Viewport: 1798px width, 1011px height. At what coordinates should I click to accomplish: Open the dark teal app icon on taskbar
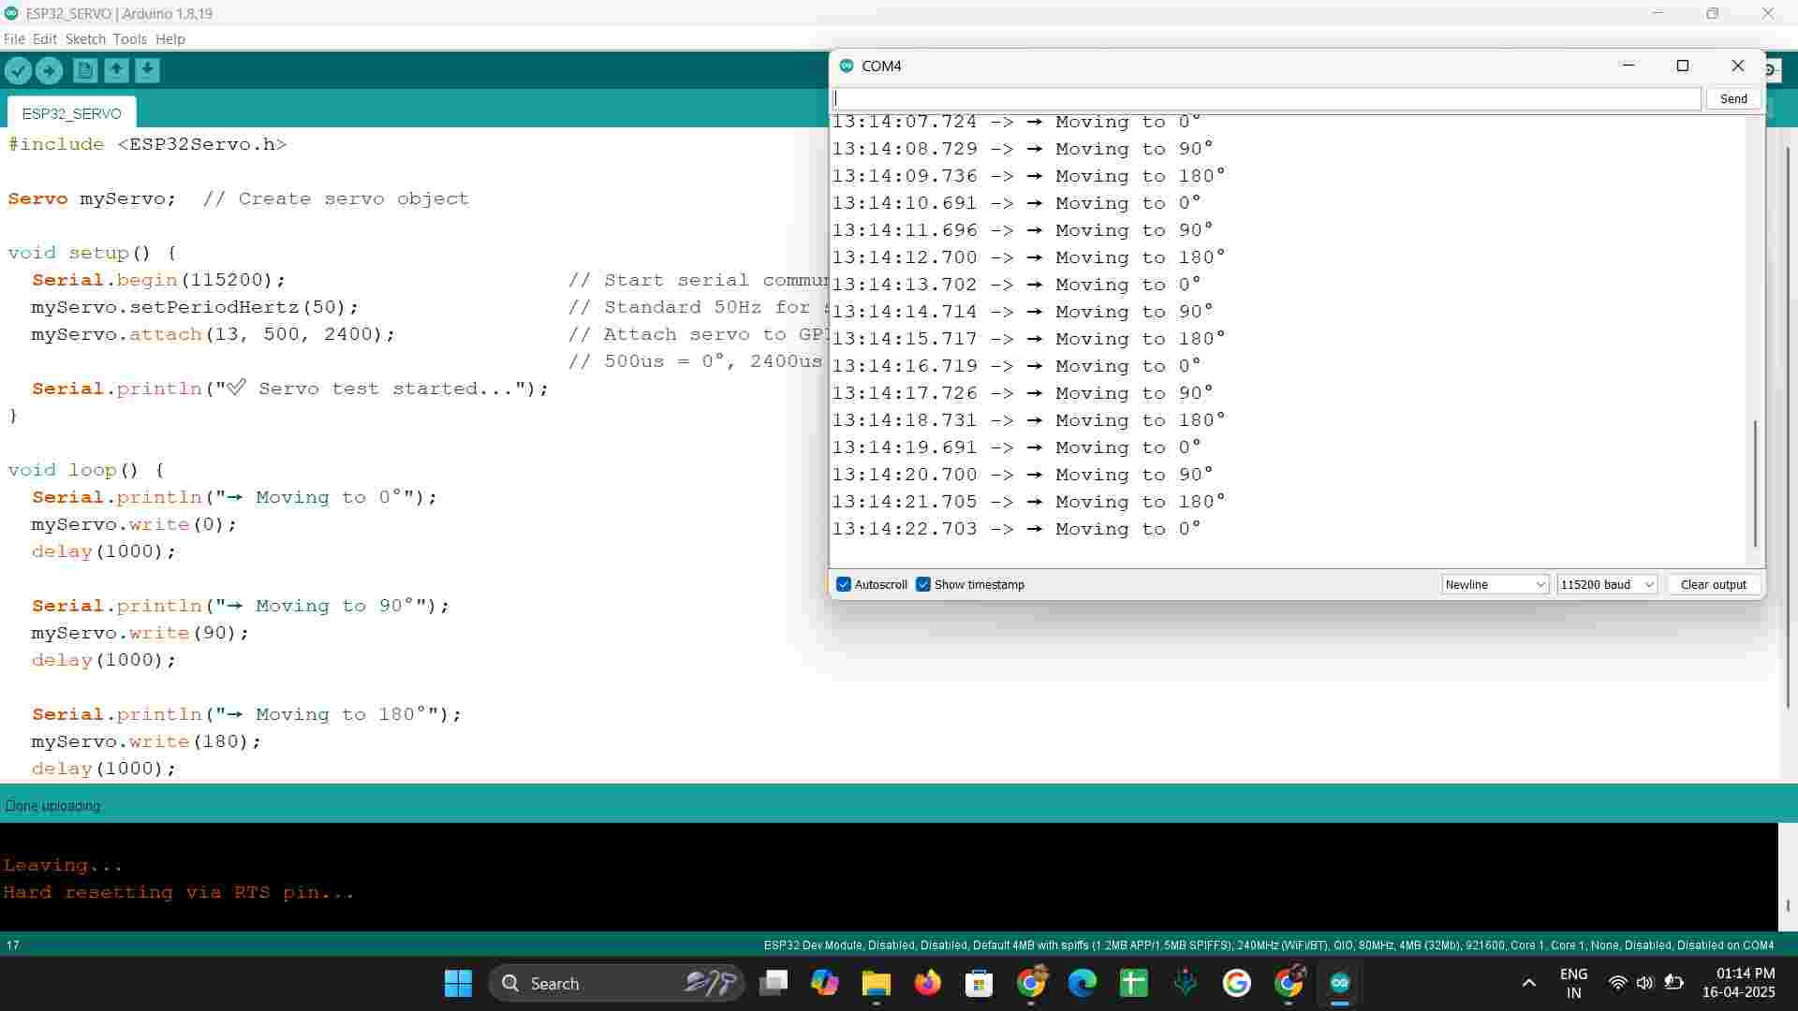point(1186,983)
